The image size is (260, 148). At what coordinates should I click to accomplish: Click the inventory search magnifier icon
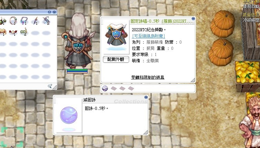tap(50, 86)
